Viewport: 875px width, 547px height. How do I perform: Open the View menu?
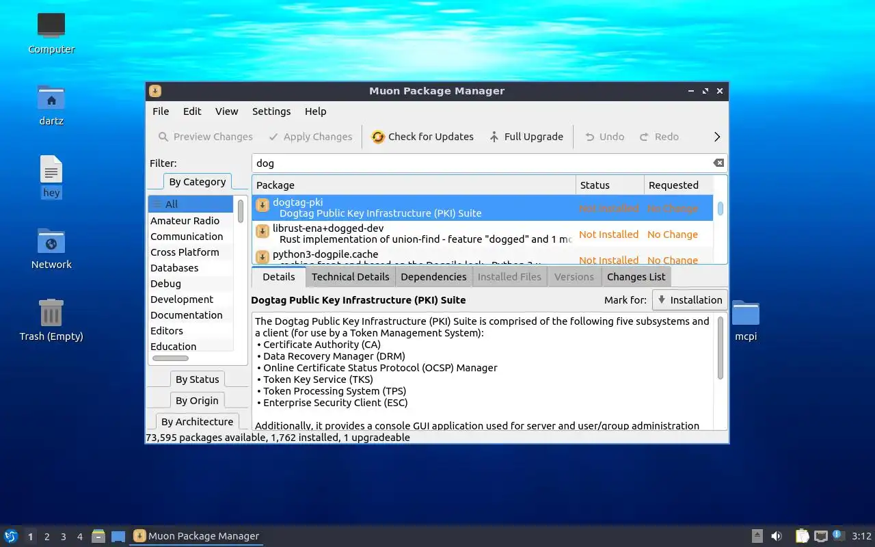coord(227,111)
